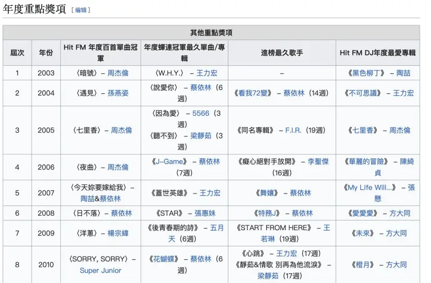The image size is (431, 283).
Task: Open 陶喆 link in 2007 row
Action: click(x=87, y=198)
